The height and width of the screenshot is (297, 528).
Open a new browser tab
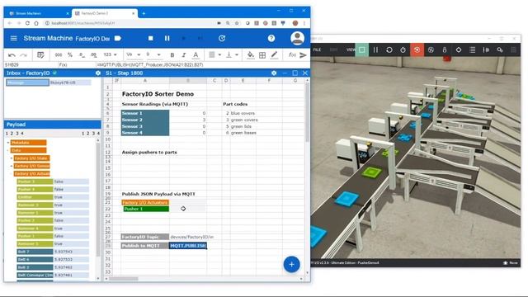(x=144, y=13)
